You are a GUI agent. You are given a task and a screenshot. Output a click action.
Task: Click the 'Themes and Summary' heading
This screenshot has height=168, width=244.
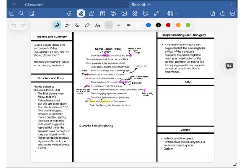51,37
